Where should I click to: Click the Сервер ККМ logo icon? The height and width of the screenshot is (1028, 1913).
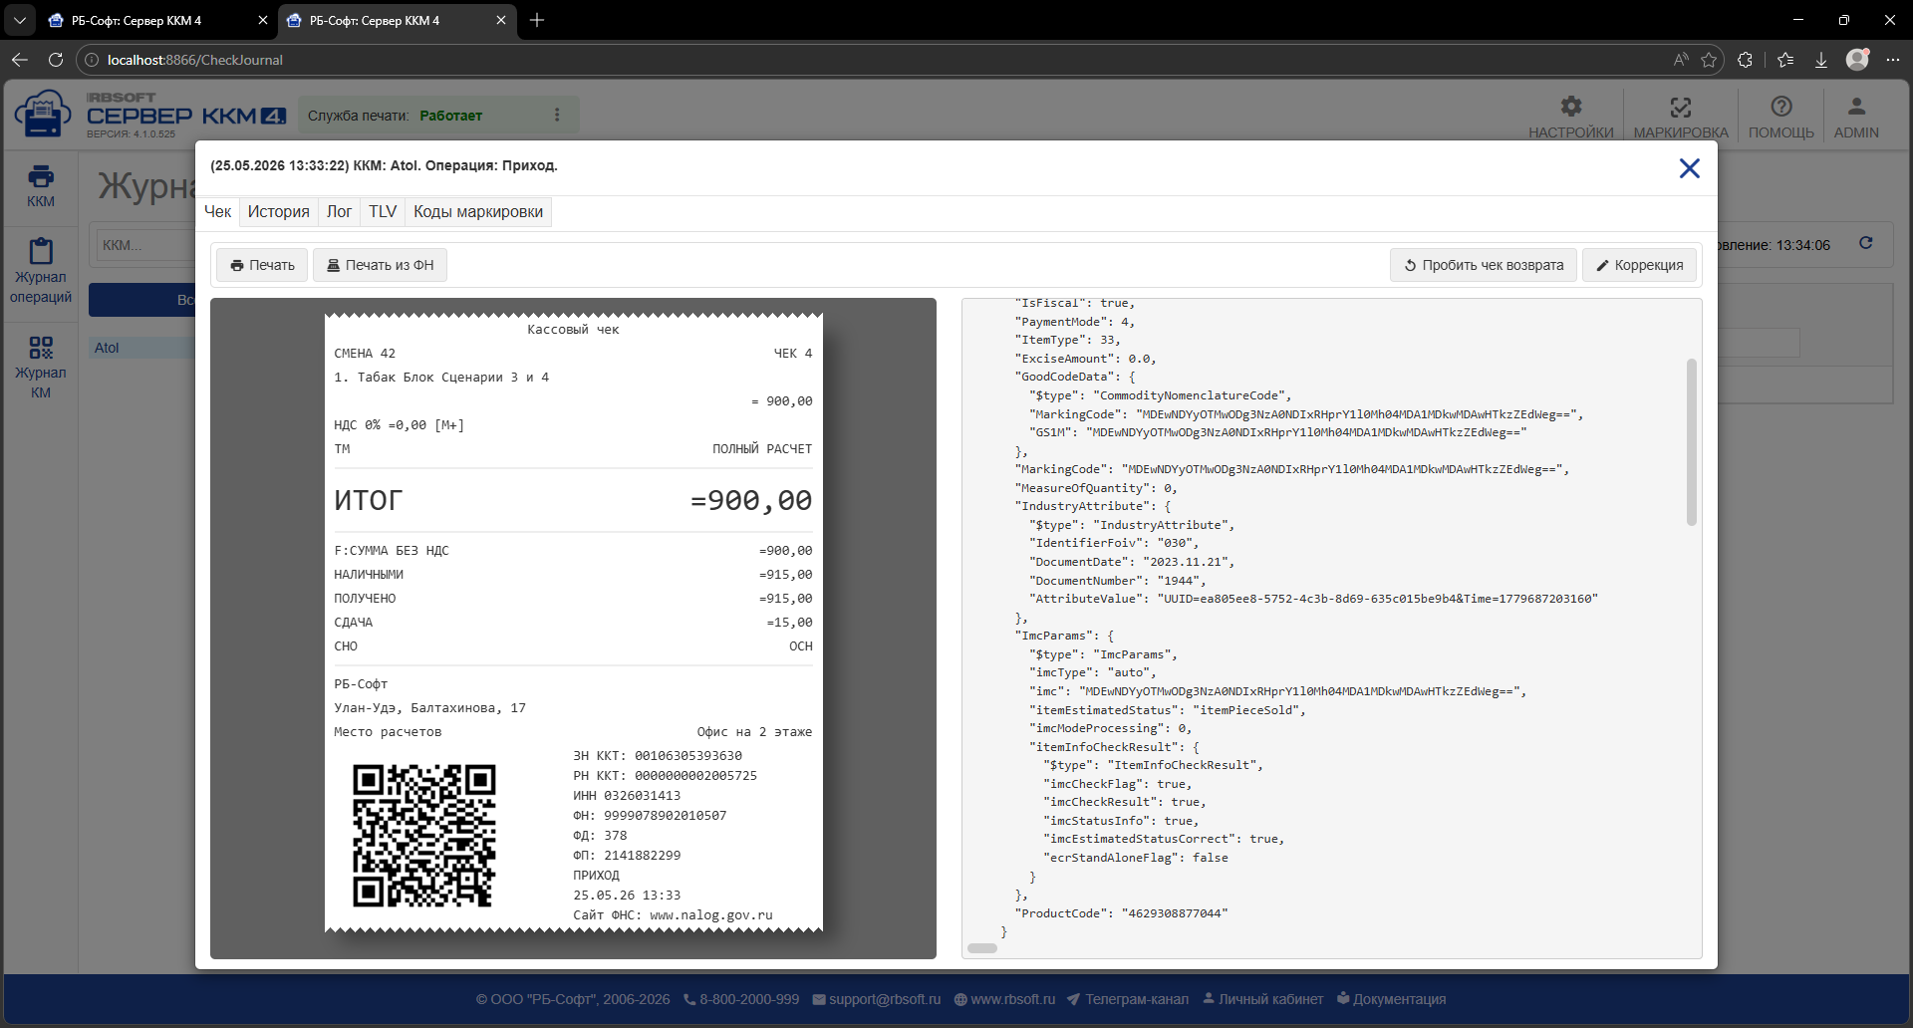click(x=42, y=114)
